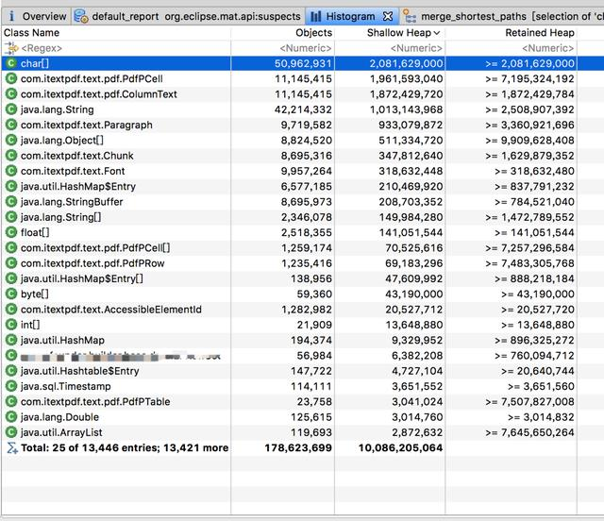Click icon for int[] row
Viewport: 604px width, 521px height.
pos(11,325)
